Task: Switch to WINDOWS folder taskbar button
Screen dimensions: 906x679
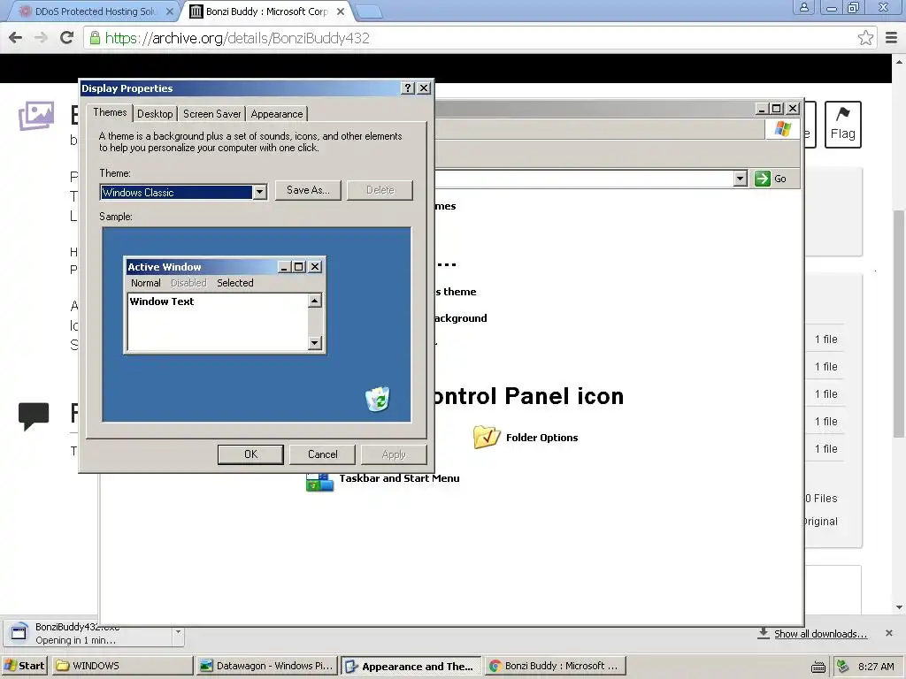Action: [x=123, y=666]
